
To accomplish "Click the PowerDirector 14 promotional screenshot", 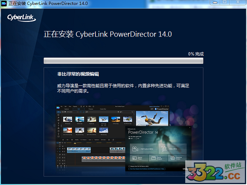I will click(x=123, y=139).
